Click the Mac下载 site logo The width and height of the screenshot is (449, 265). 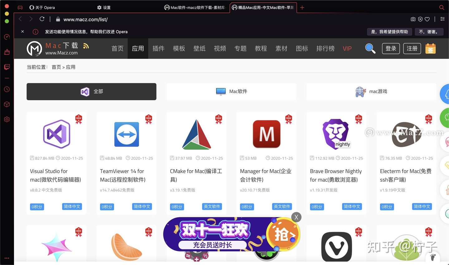[52, 49]
